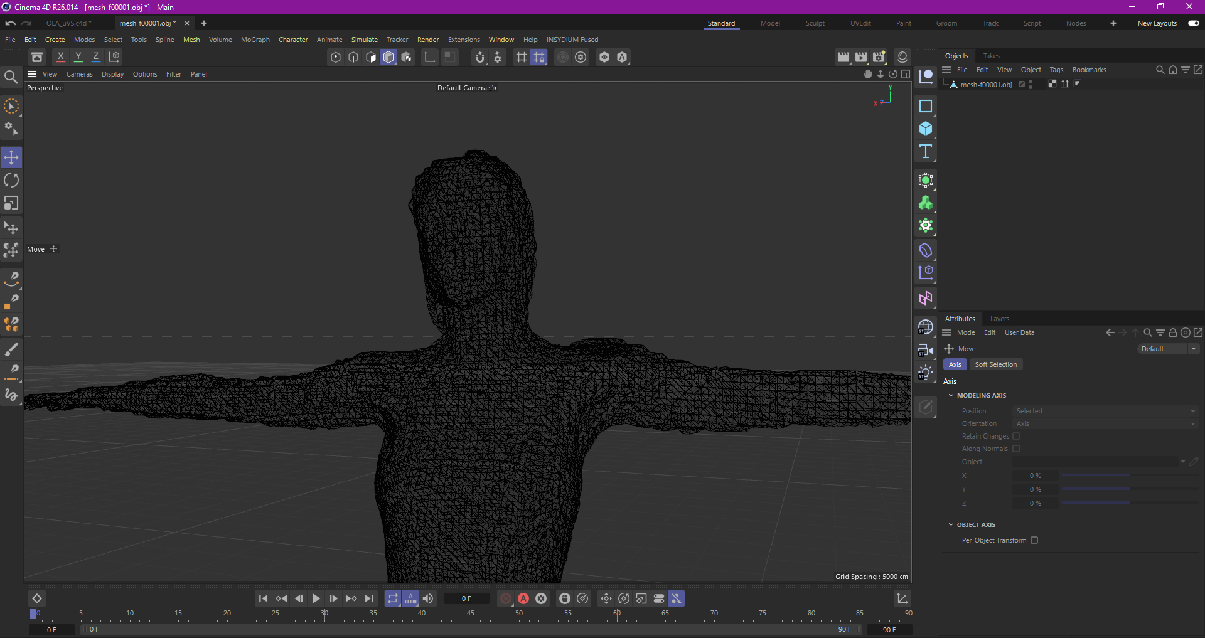Click the red Autokeying record button
Image resolution: width=1205 pixels, height=638 pixels.
click(x=523, y=598)
